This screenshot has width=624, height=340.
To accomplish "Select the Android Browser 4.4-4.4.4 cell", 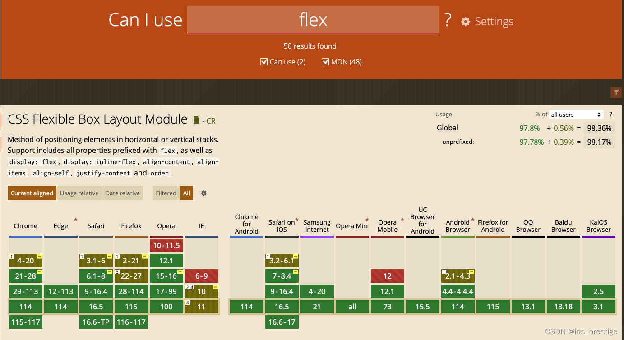I will coord(458,291).
